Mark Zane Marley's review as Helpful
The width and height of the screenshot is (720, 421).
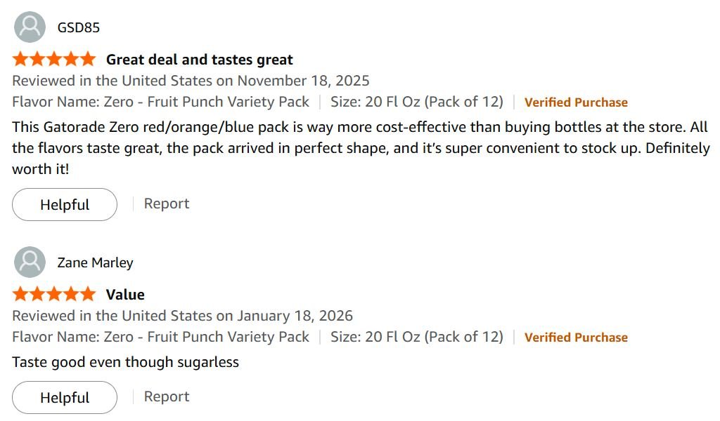click(65, 398)
